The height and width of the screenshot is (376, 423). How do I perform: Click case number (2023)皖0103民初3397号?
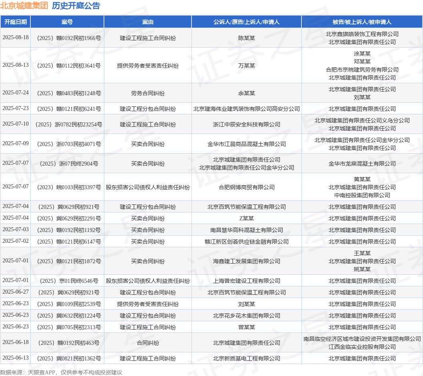tap(69, 187)
